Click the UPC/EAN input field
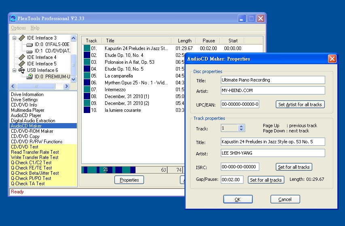345x226 pixels. tap(240, 105)
